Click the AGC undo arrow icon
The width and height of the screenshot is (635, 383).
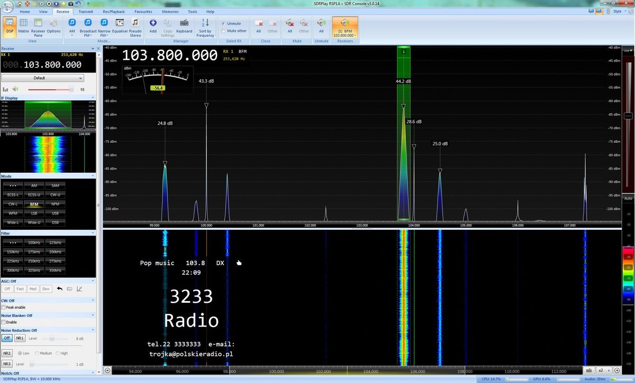60,289
